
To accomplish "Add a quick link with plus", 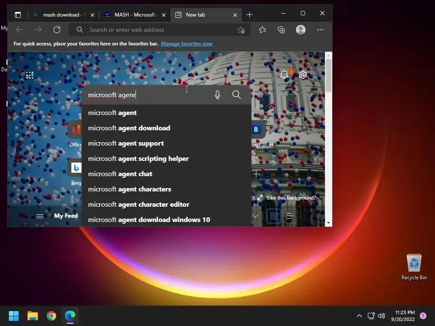I will tap(256, 174).
